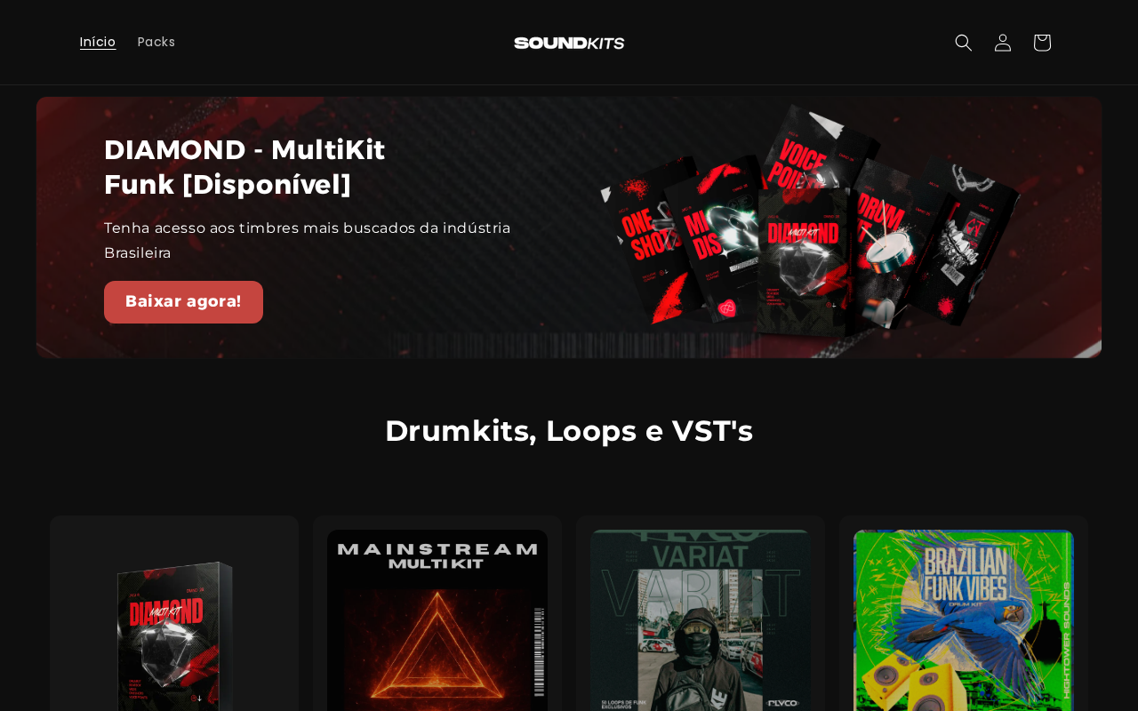Image resolution: width=1138 pixels, height=711 pixels.
Task: Click the banner subtitle about timbres
Action: [308, 241]
